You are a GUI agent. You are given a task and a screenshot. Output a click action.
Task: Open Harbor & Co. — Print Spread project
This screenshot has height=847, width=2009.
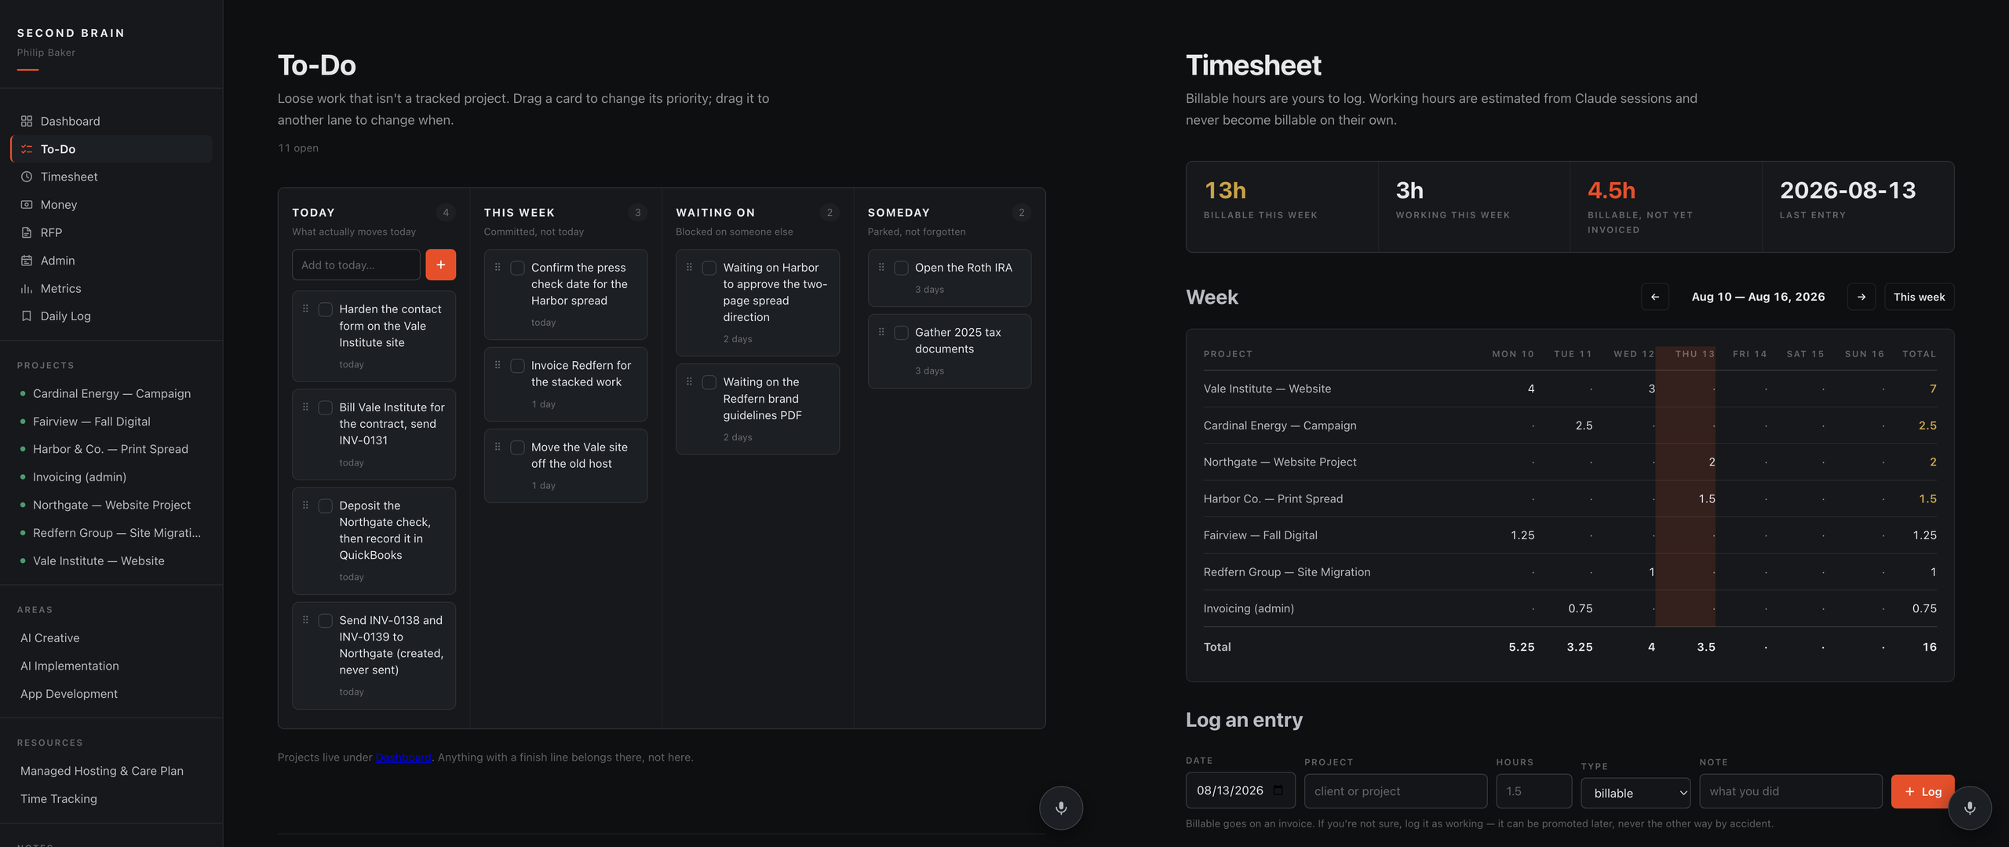pos(111,449)
